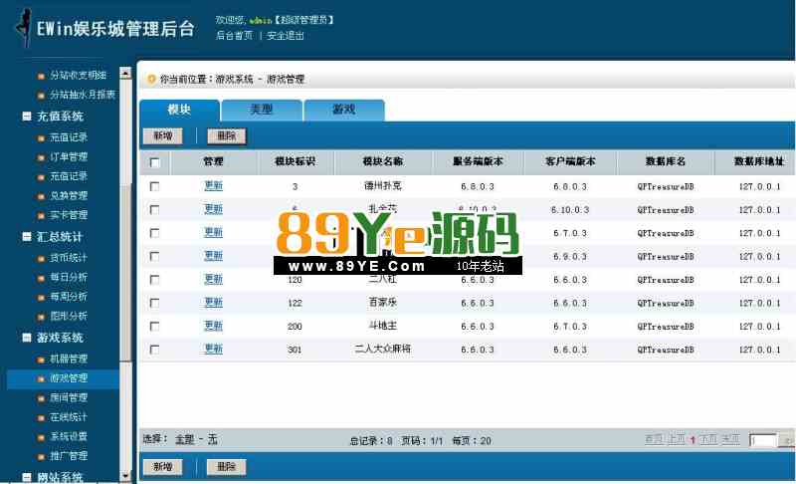Screen dimensions: 796x484
Task: Click 更新 link for 百家乐
Action: tap(213, 303)
